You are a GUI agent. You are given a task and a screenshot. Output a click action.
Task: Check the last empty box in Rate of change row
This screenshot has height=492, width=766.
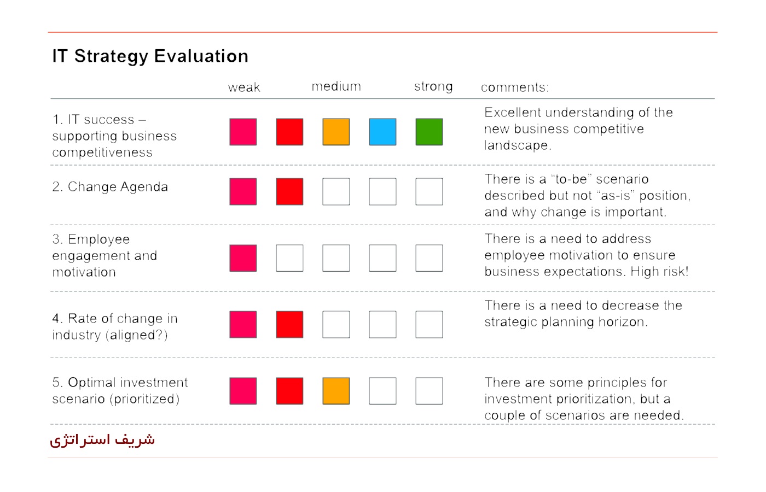(429, 325)
